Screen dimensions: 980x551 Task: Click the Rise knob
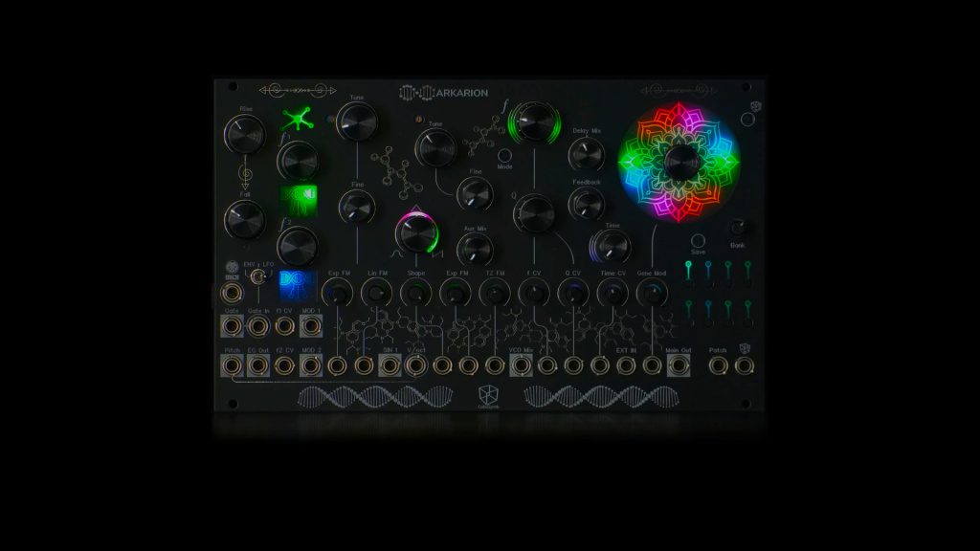(244, 134)
